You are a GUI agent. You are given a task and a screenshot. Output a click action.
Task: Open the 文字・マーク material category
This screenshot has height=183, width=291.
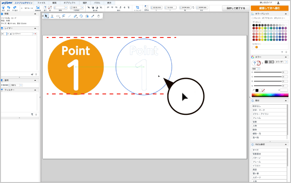pos(269,110)
